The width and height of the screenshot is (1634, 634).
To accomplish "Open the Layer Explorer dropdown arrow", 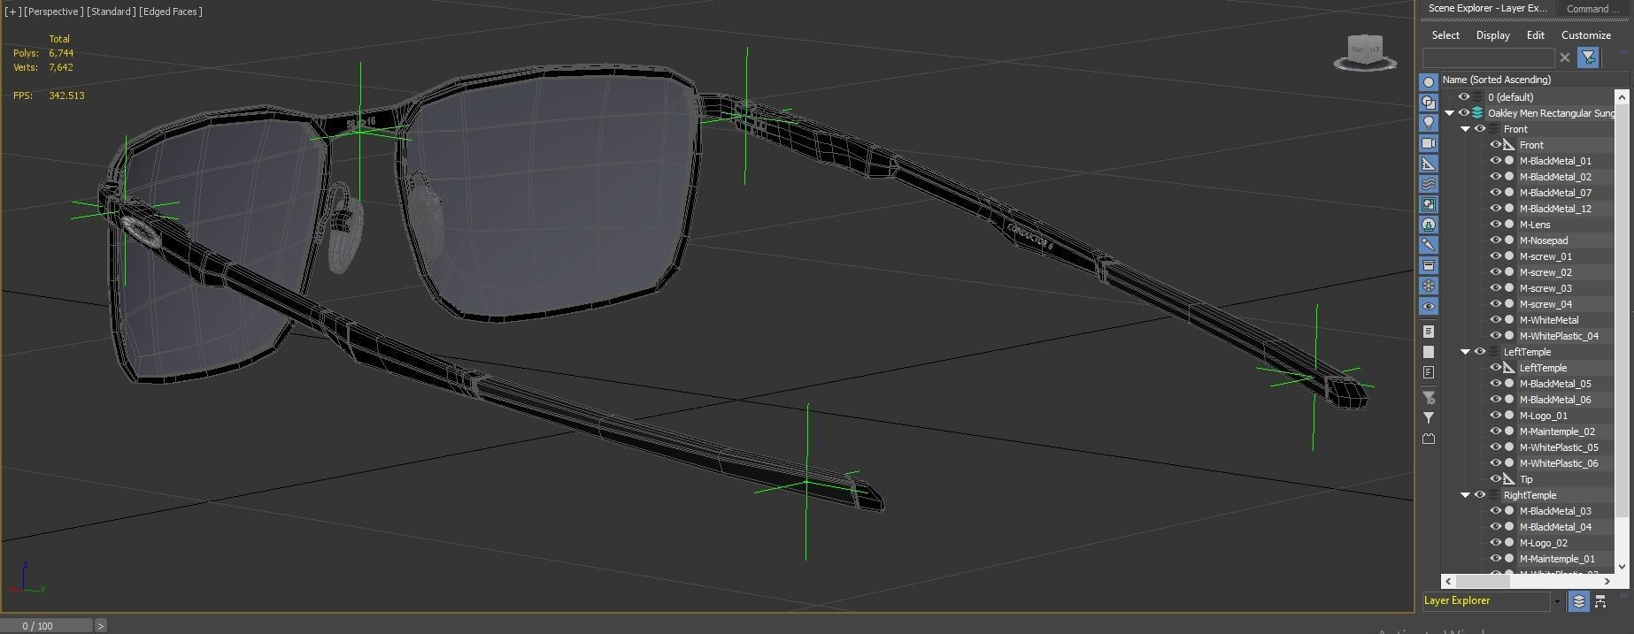I will 1557,601.
